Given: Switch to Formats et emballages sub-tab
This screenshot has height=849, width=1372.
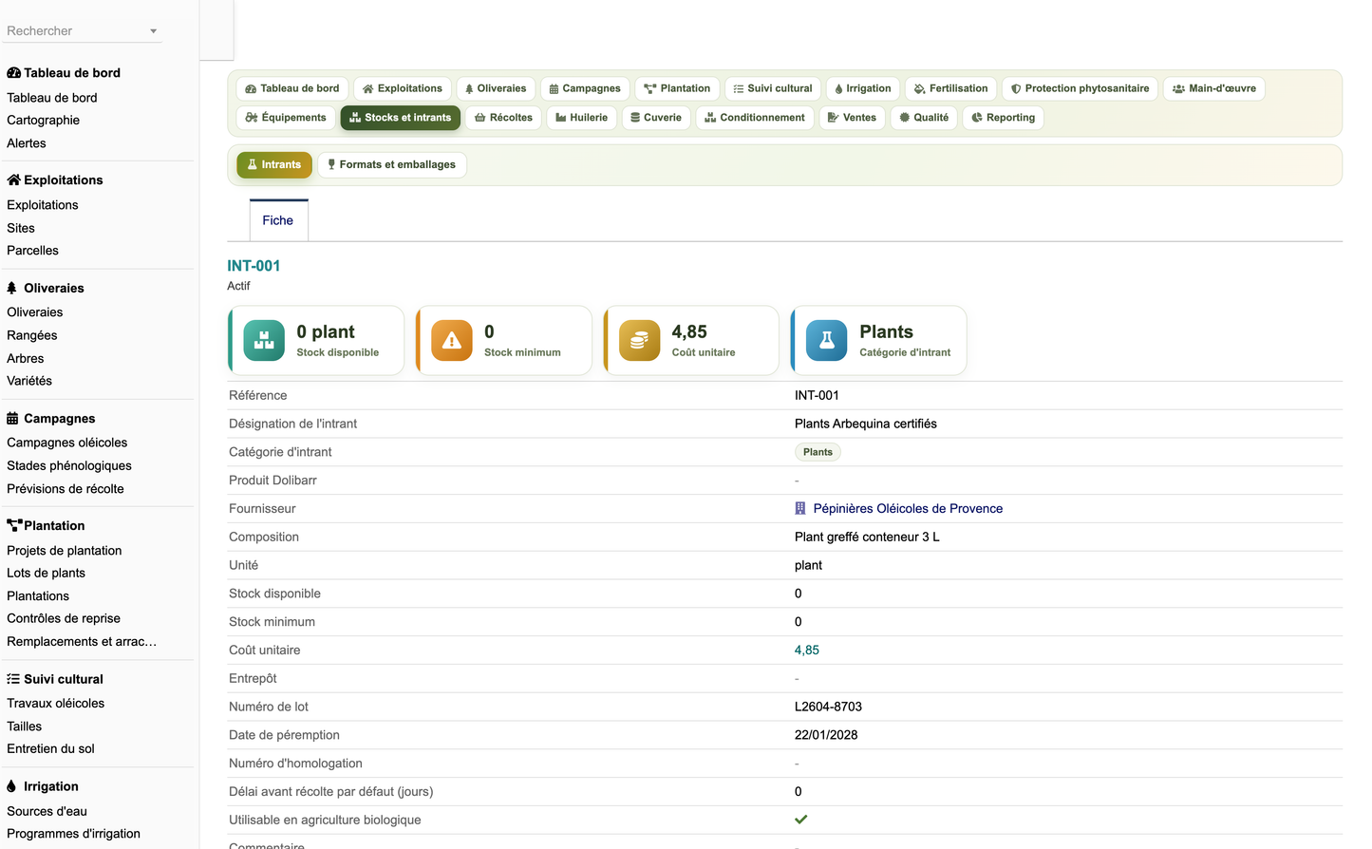Looking at the screenshot, I should point(392,164).
